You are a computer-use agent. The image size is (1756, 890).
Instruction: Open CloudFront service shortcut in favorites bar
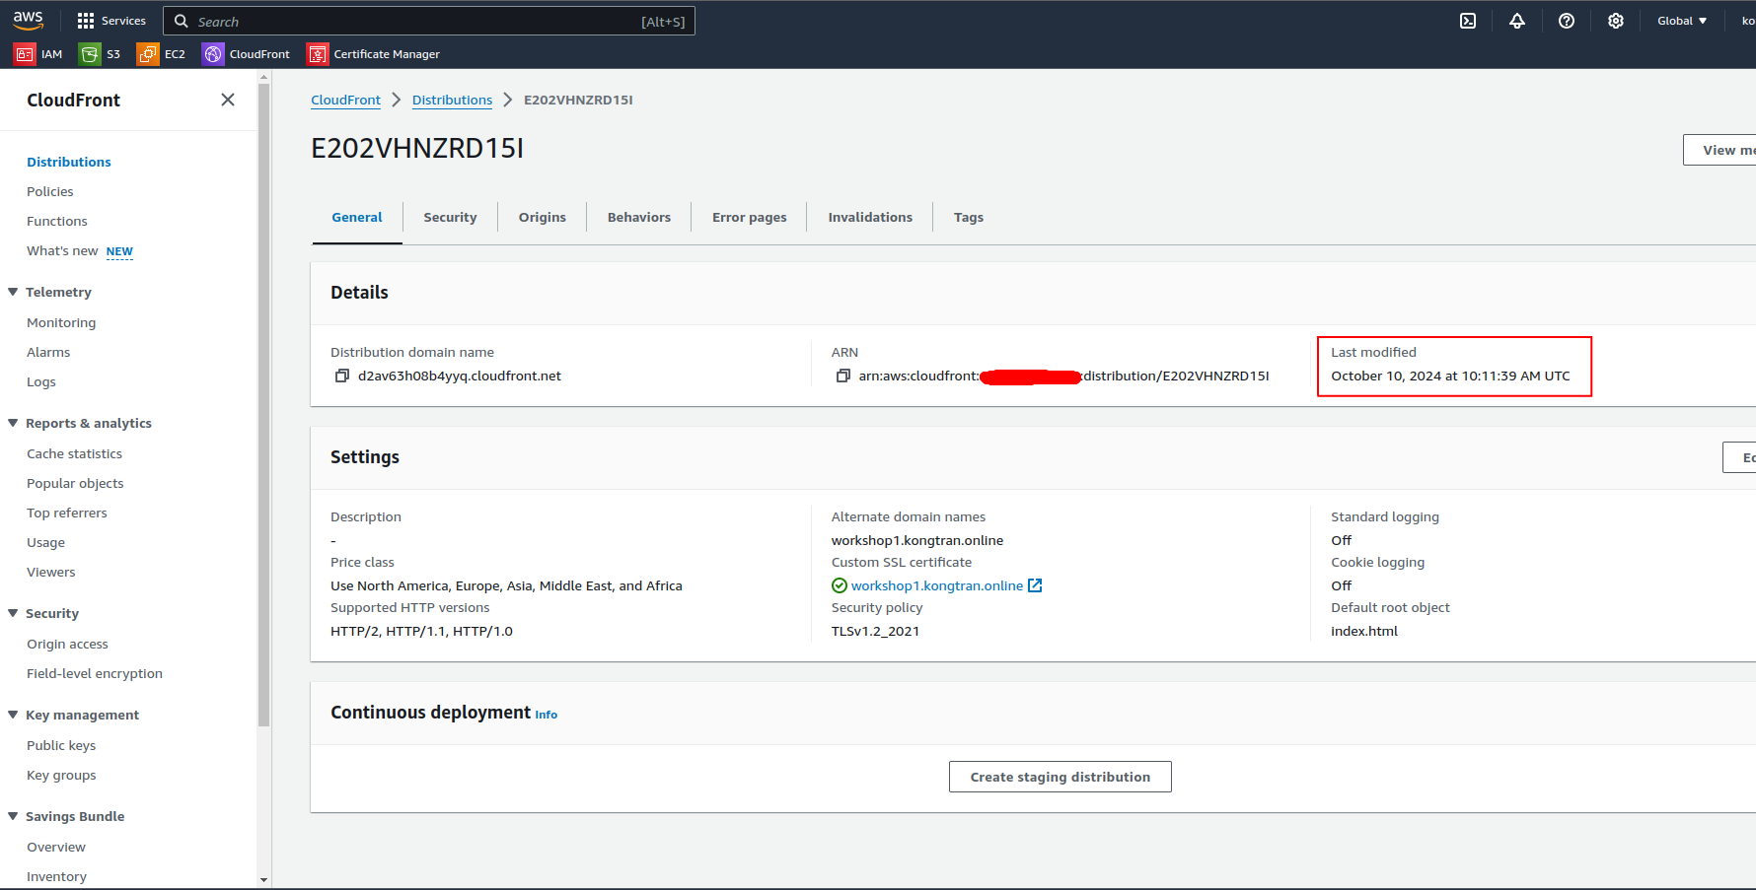point(247,54)
